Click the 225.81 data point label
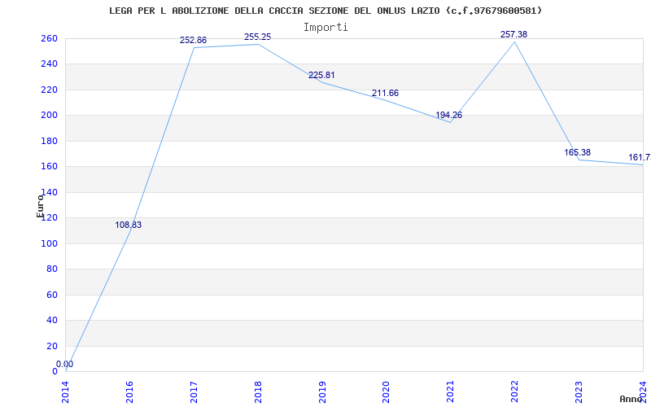This screenshot has width=651, height=407. point(321,75)
